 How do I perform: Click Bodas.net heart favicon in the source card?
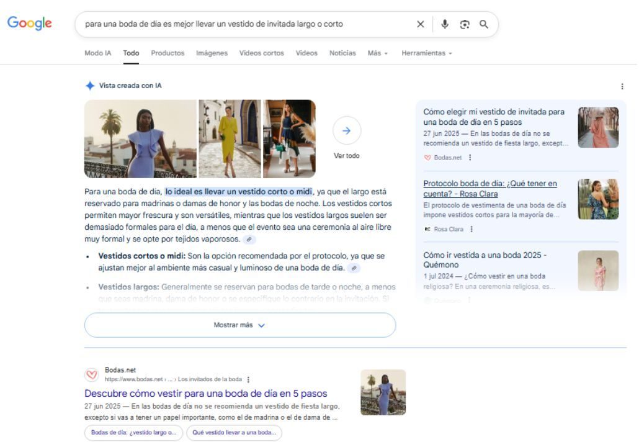pyautogui.click(x=427, y=158)
